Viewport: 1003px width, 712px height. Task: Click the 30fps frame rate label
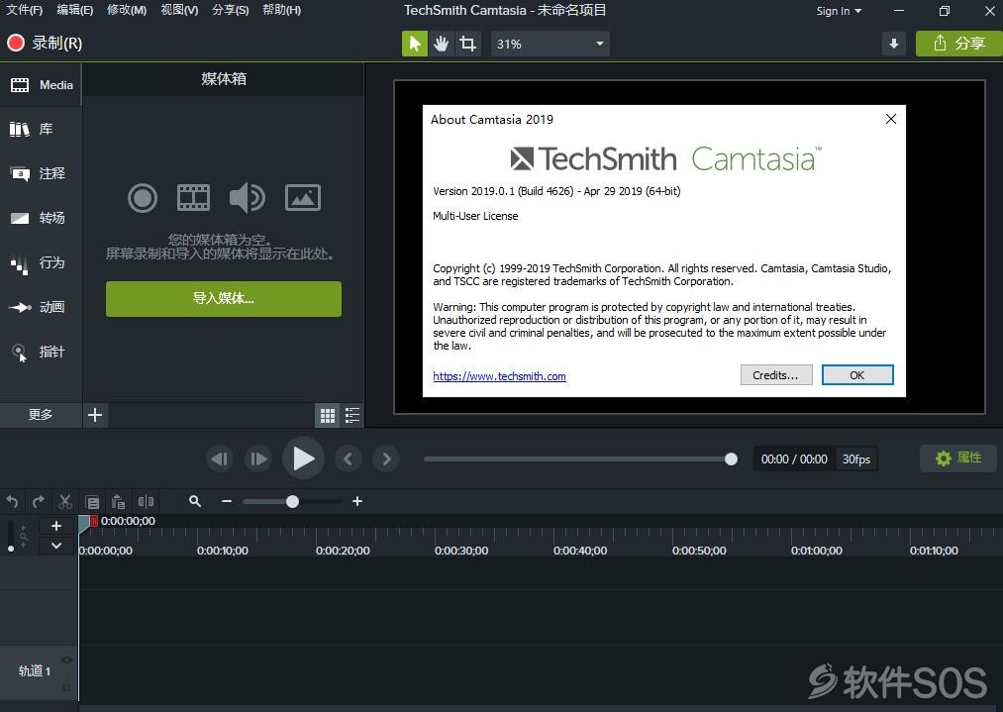(855, 459)
